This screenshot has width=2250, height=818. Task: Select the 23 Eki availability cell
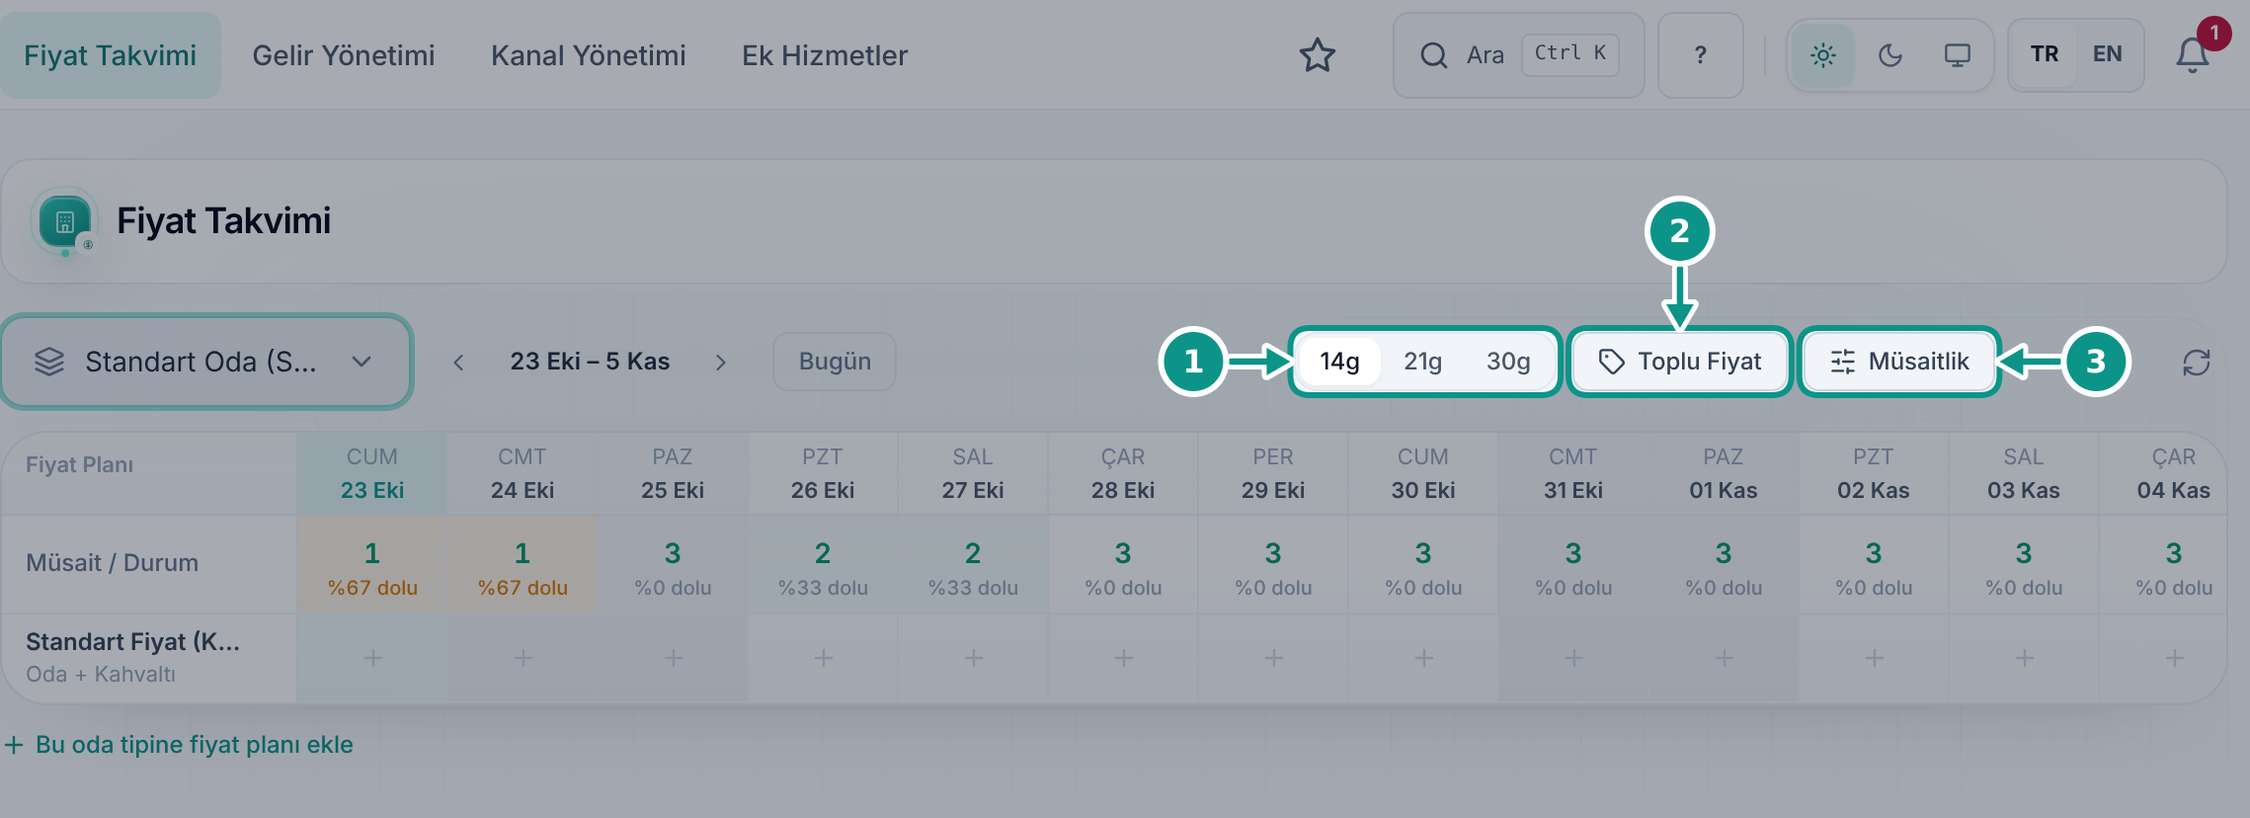(372, 564)
